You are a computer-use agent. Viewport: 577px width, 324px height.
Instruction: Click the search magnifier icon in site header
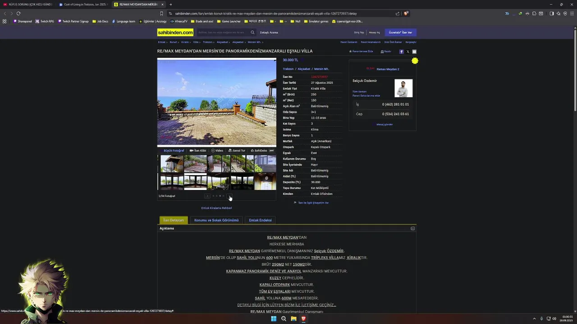252,32
